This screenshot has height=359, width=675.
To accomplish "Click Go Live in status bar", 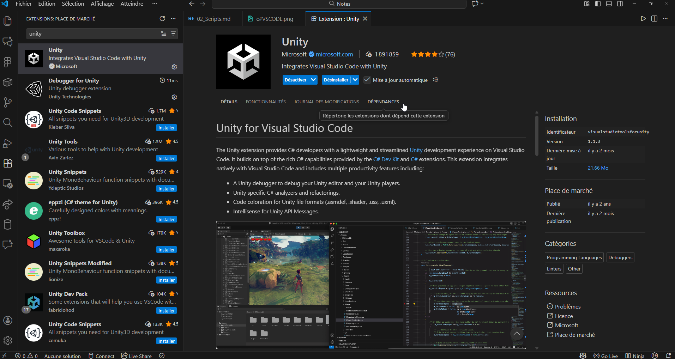I will (605, 356).
